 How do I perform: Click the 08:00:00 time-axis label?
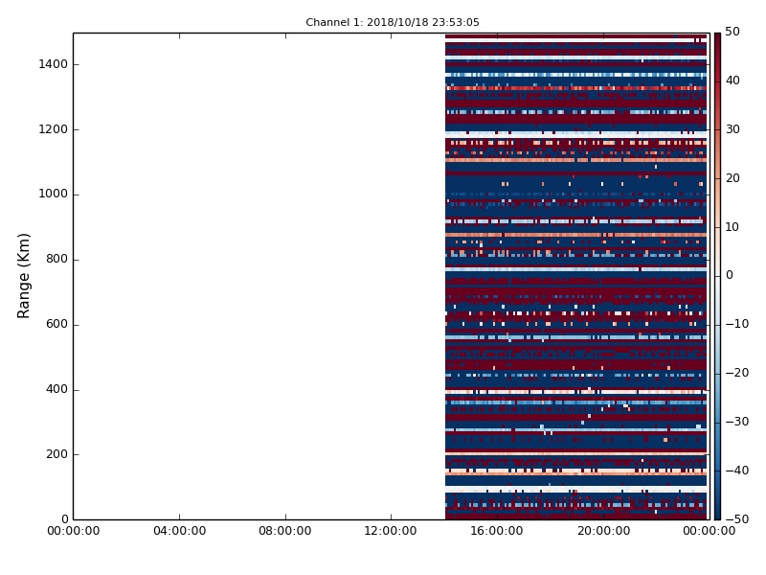pos(285,531)
